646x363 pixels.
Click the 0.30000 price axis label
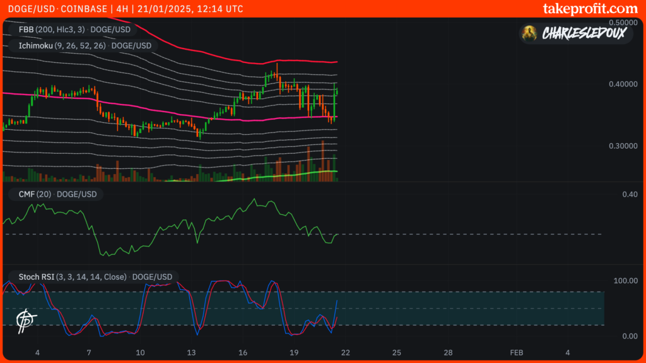pos(623,146)
